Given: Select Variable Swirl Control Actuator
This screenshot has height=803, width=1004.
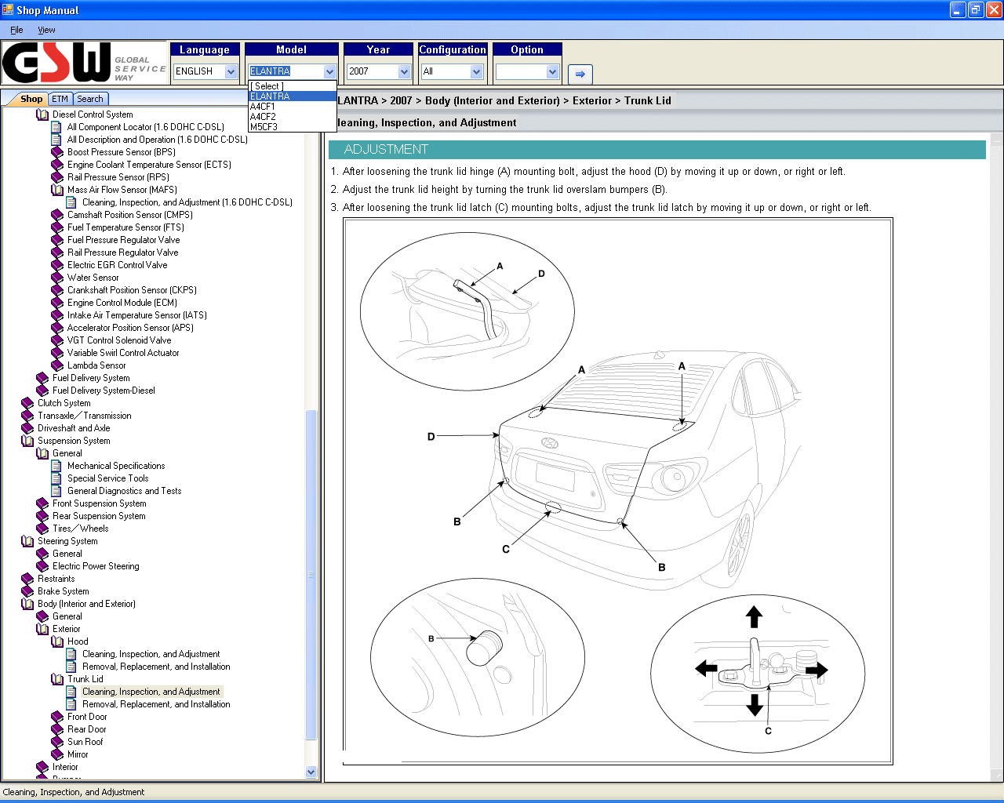Looking at the screenshot, I should point(123,353).
